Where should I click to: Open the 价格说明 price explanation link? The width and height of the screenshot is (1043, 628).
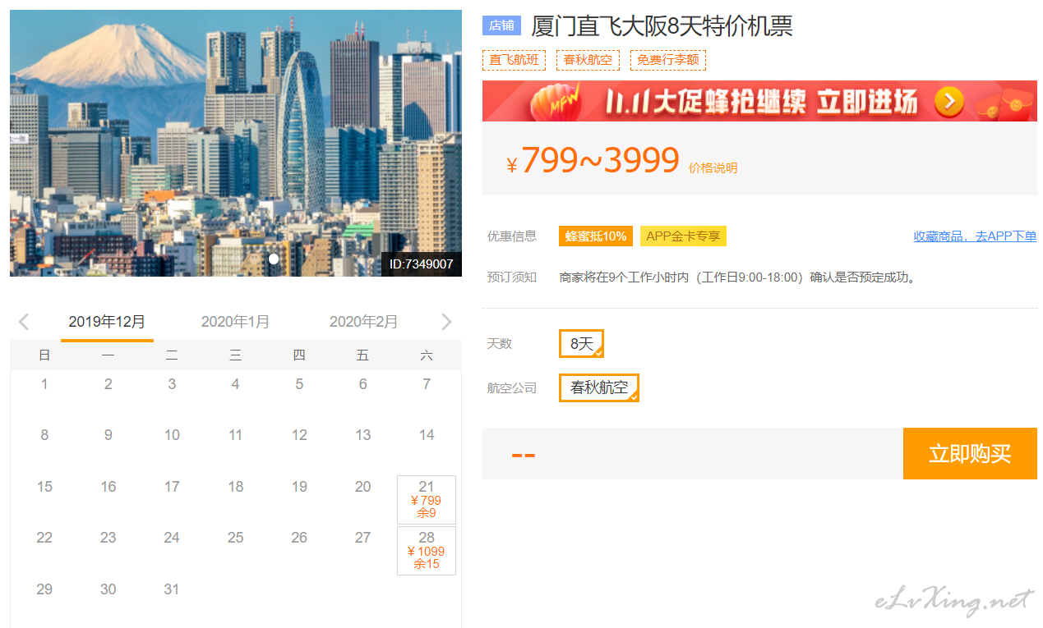point(713,167)
